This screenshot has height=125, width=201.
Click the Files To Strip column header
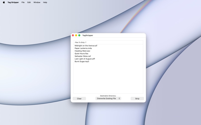(x=108, y=42)
